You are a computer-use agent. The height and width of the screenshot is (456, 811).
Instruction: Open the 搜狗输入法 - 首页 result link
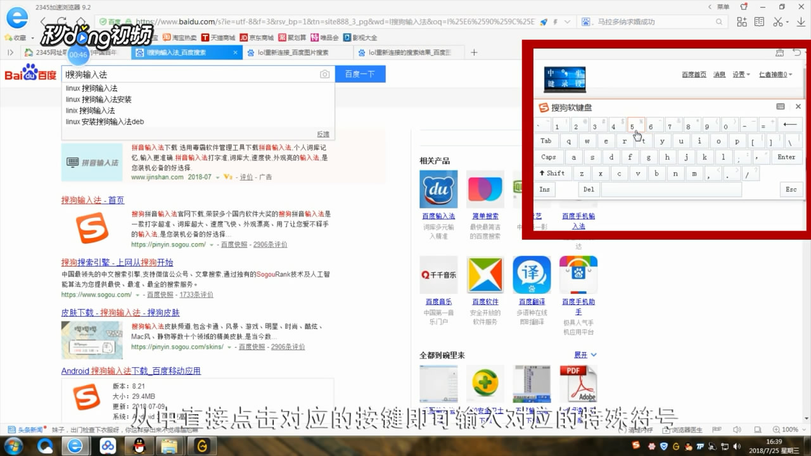(x=93, y=200)
